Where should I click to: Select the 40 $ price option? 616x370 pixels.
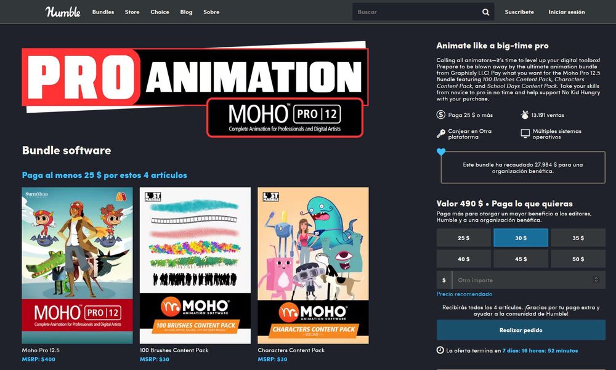tap(464, 259)
